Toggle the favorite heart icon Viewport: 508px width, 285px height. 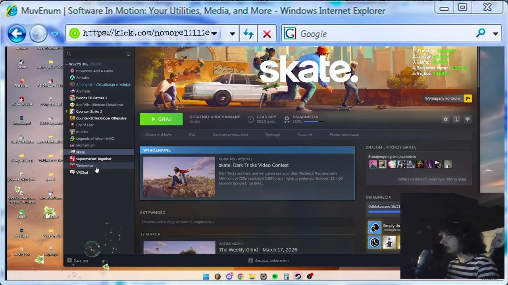click(468, 119)
